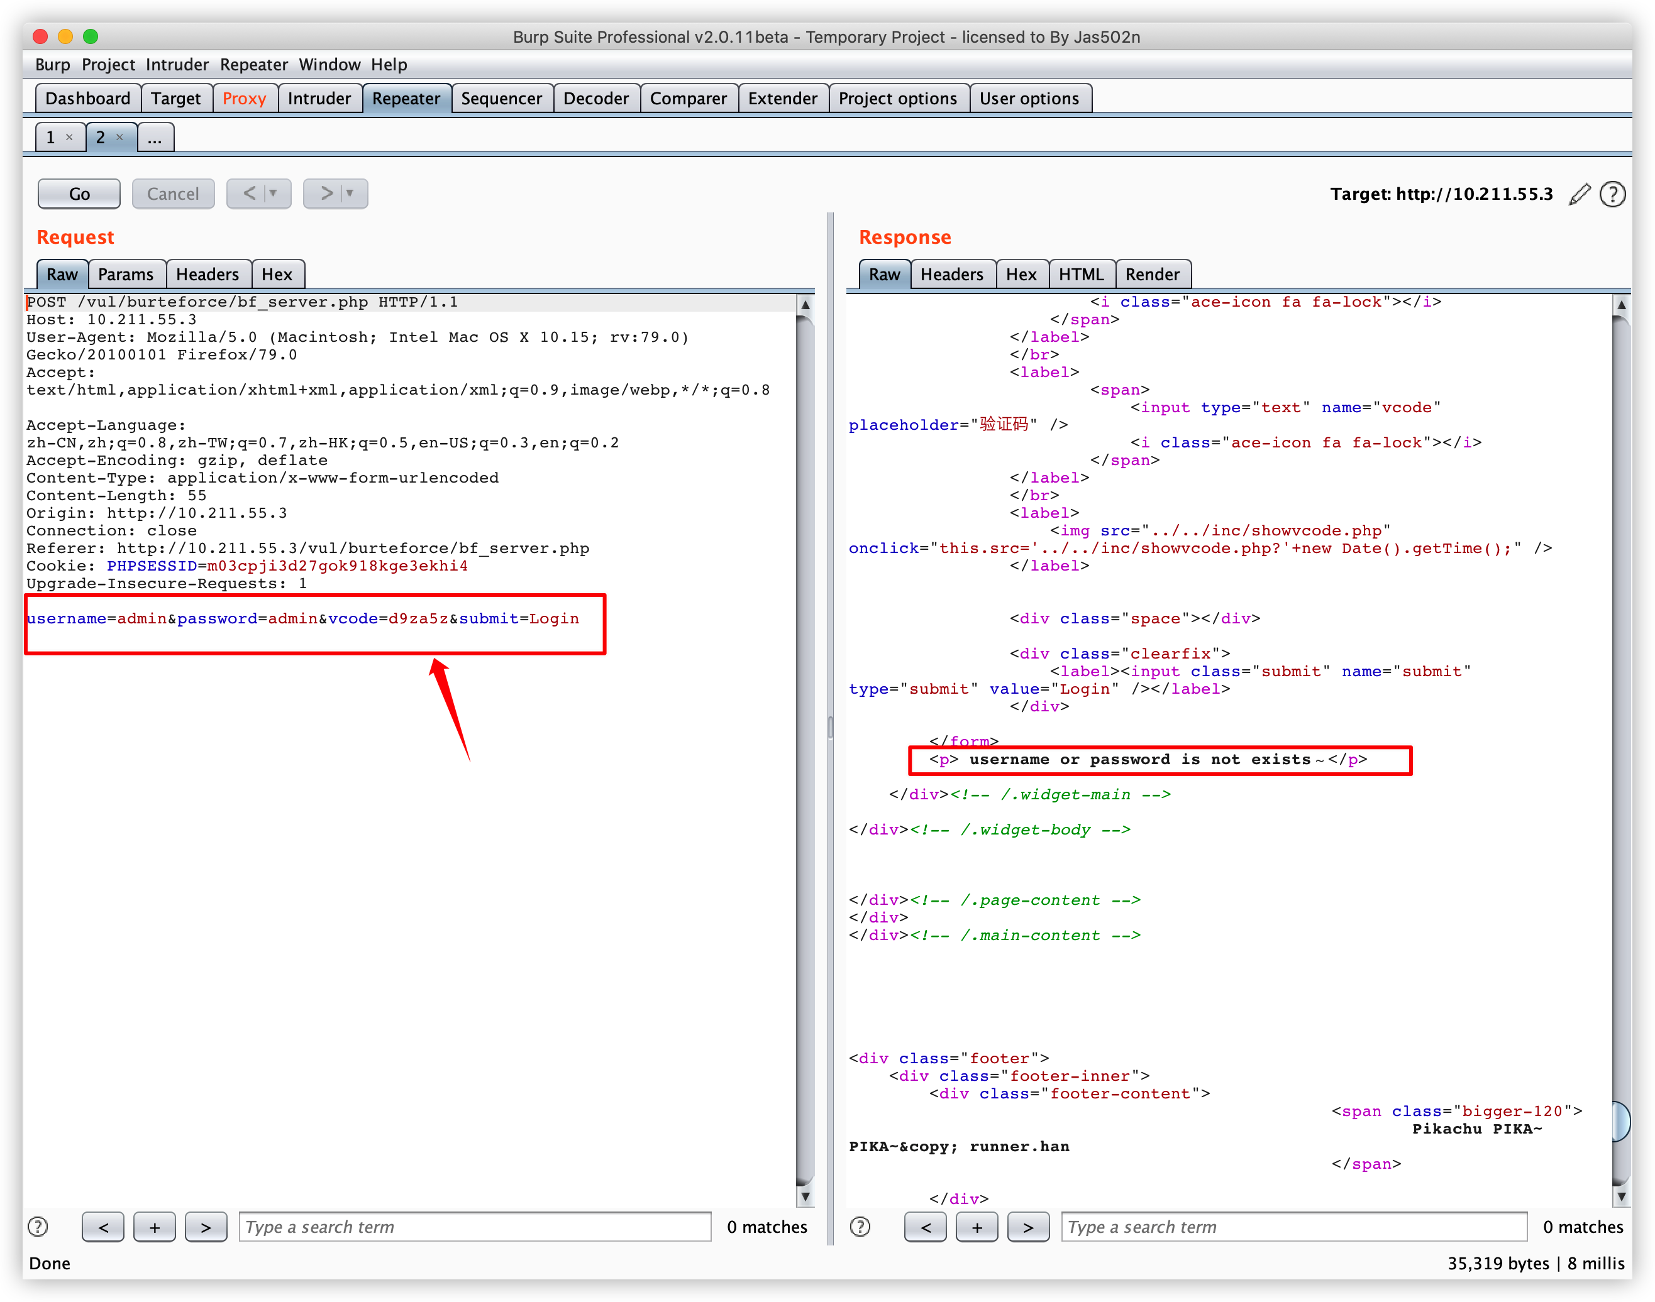
Task: Switch to the Intruder tool tab
Action: point(319,98)
